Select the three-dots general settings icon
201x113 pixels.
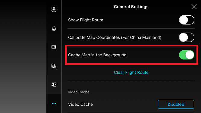54,104
